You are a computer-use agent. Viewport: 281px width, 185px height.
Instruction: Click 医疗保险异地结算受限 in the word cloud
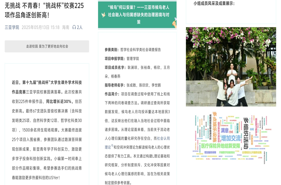click(220, 146)
